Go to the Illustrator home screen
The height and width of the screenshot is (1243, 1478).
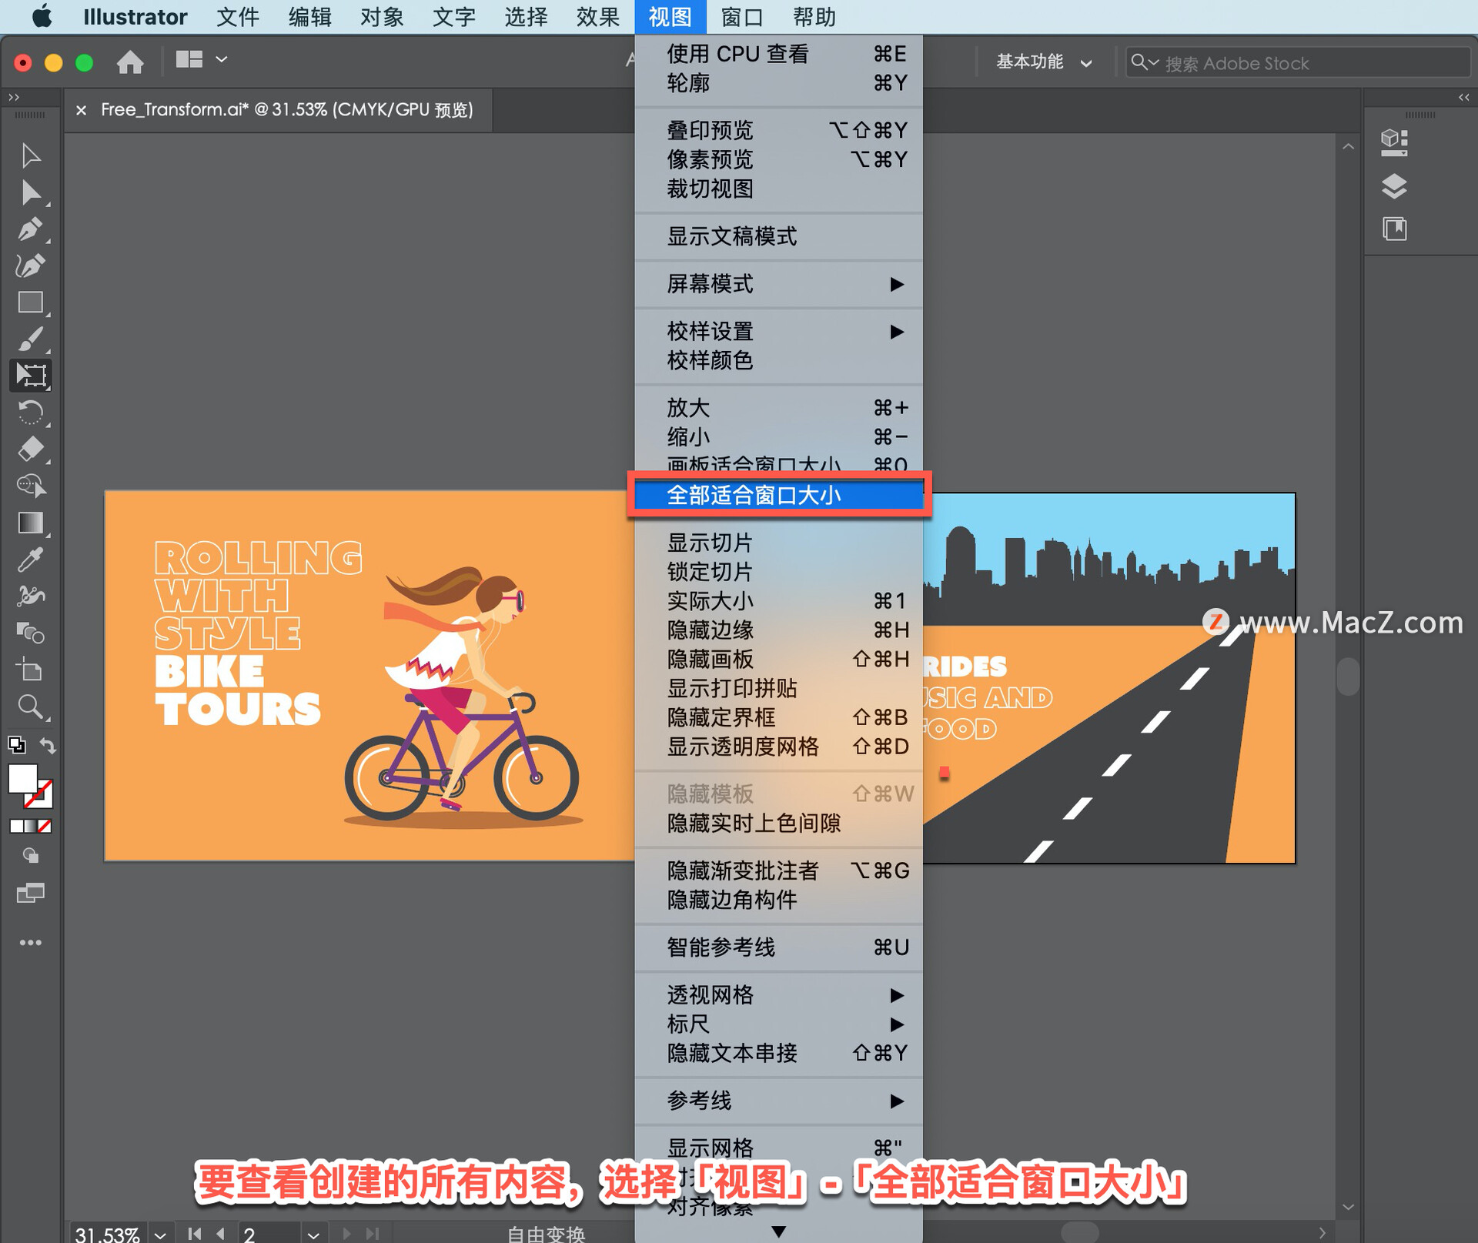tap(130, 61)
